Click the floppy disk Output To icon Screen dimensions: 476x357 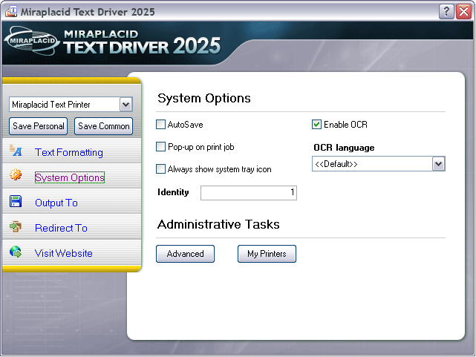(16, 201)
